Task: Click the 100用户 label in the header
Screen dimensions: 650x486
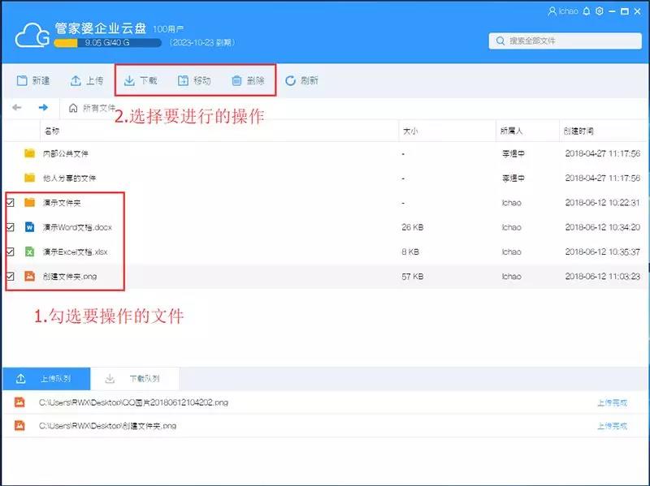Action: (x=168, y=29)
